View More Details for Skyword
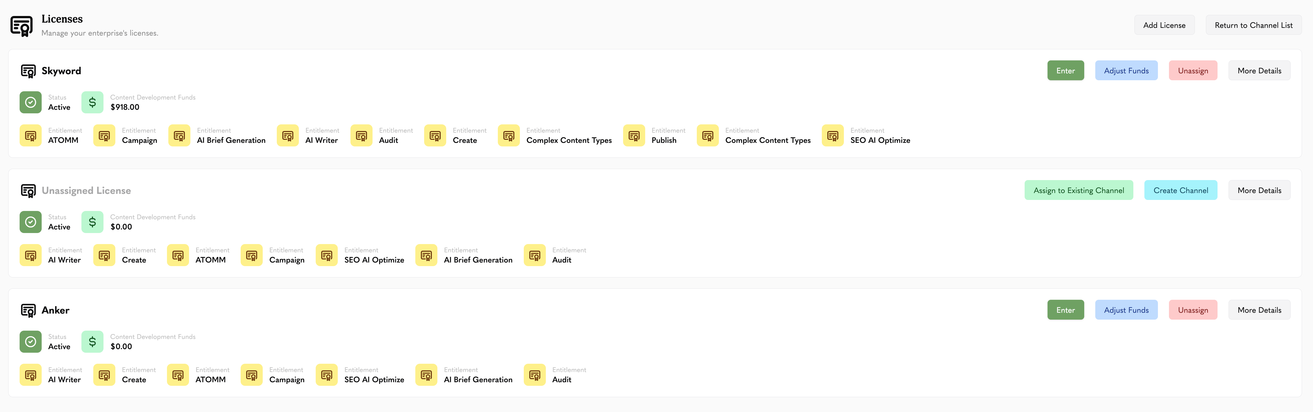This screenshot has height=412, width=1313. click(x=1259, y=71)
